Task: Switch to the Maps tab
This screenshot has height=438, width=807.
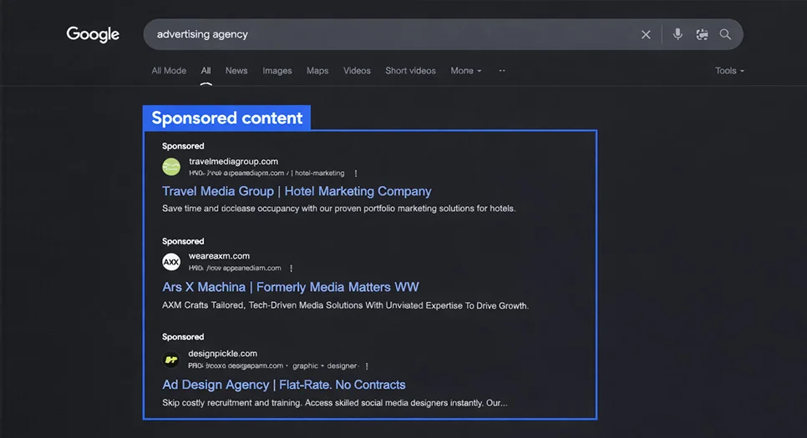Action: (317, 70)
